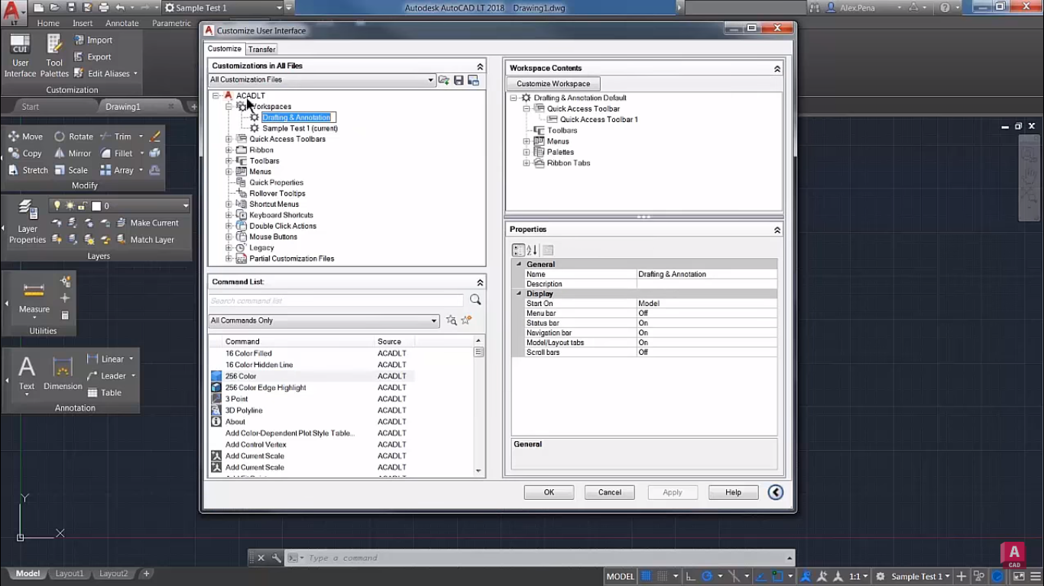Select the Linear dimension tool

105,359
